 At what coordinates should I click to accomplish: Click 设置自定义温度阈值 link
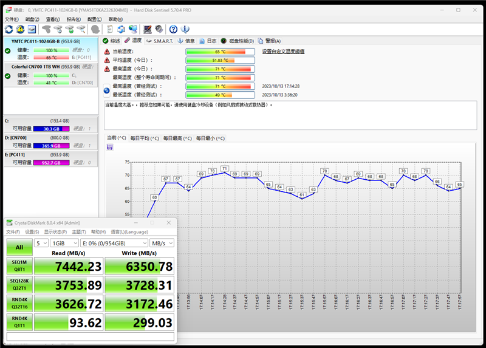click(x=283, y=52)
